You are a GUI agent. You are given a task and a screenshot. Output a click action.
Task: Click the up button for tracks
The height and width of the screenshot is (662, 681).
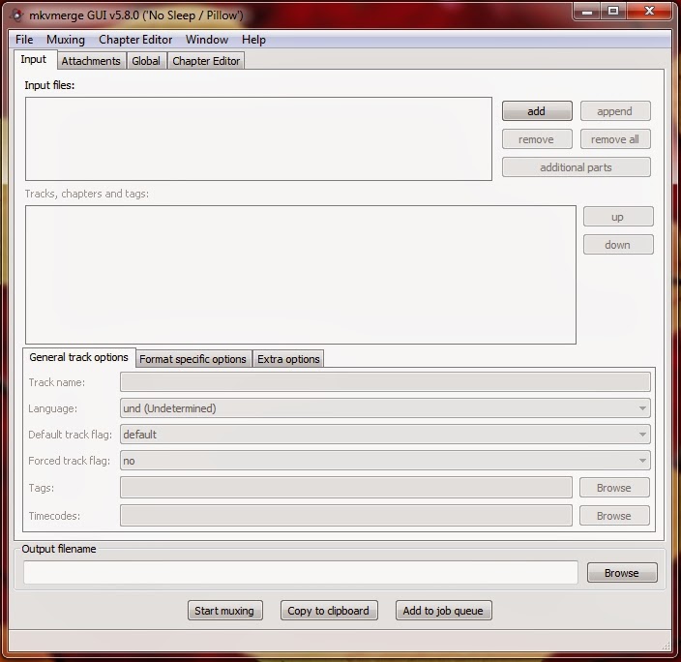[618, 217]
